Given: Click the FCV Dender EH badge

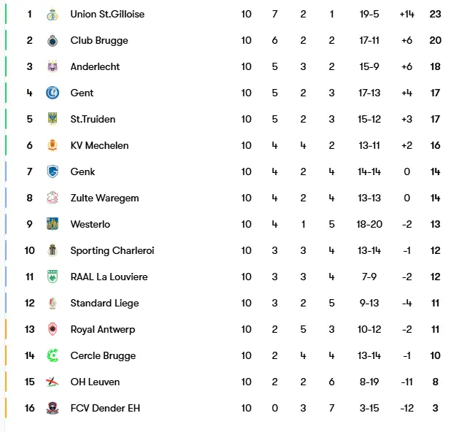Looking at the screenshot, I should [52, 409].
